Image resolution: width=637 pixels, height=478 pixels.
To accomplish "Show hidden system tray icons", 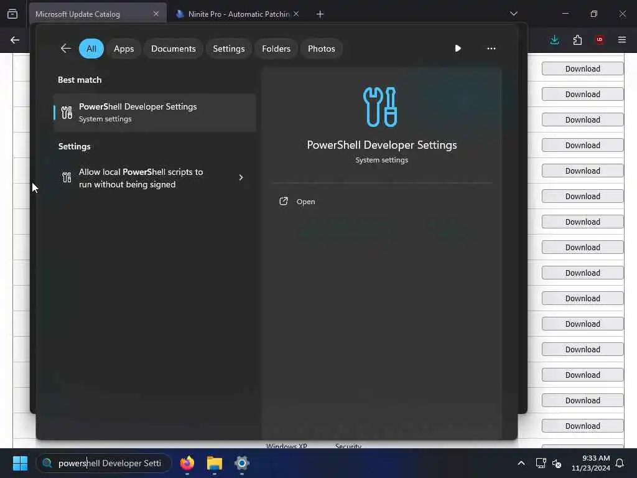I will [x=521, y=463].
